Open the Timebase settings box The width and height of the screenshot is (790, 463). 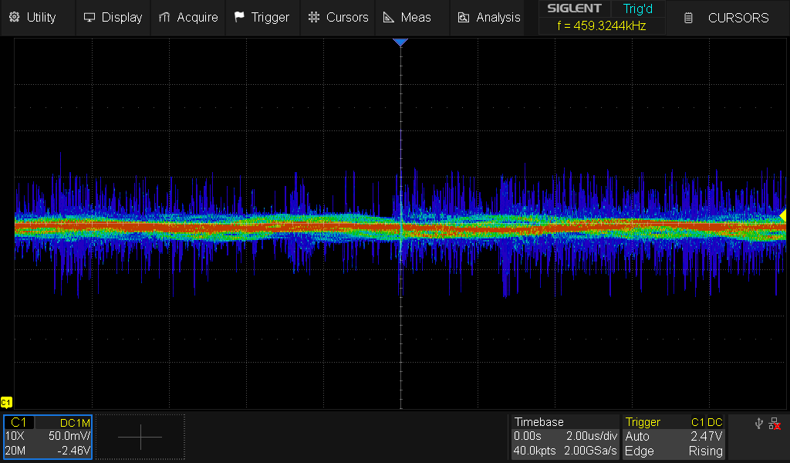(x=565, y=437)
